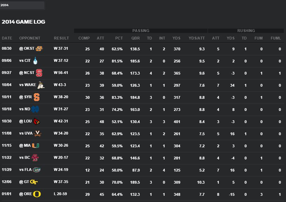Open the L 20-59 game result
This screenshot has height=202, width=286.
coord(60,194)
